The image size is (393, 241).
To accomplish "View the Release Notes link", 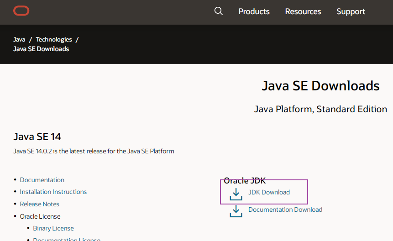I will (40, 204).
